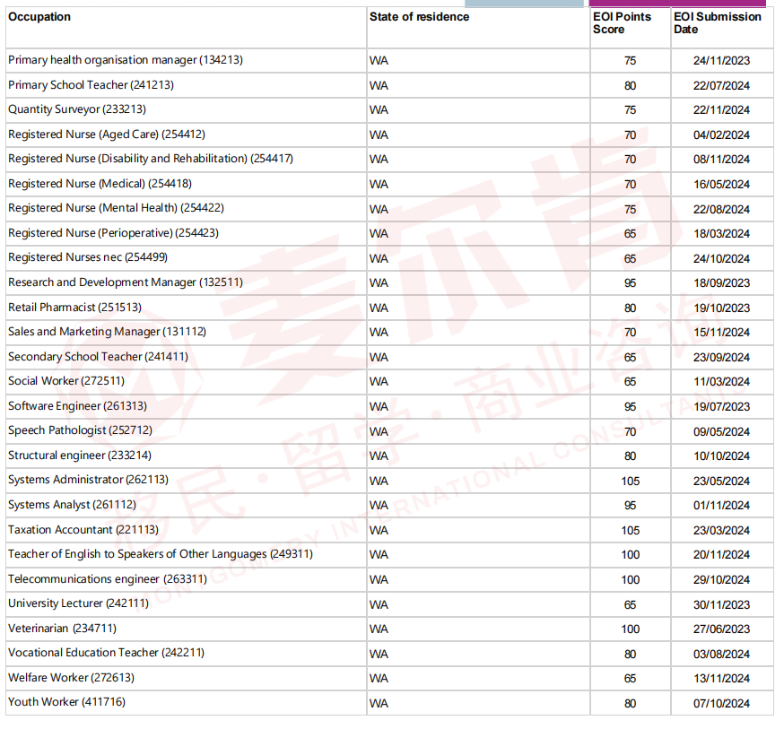Select date 24/10/2024 for Registered Nurses nec
This screenshot has width=784, height=729.
tap(721, 259)
